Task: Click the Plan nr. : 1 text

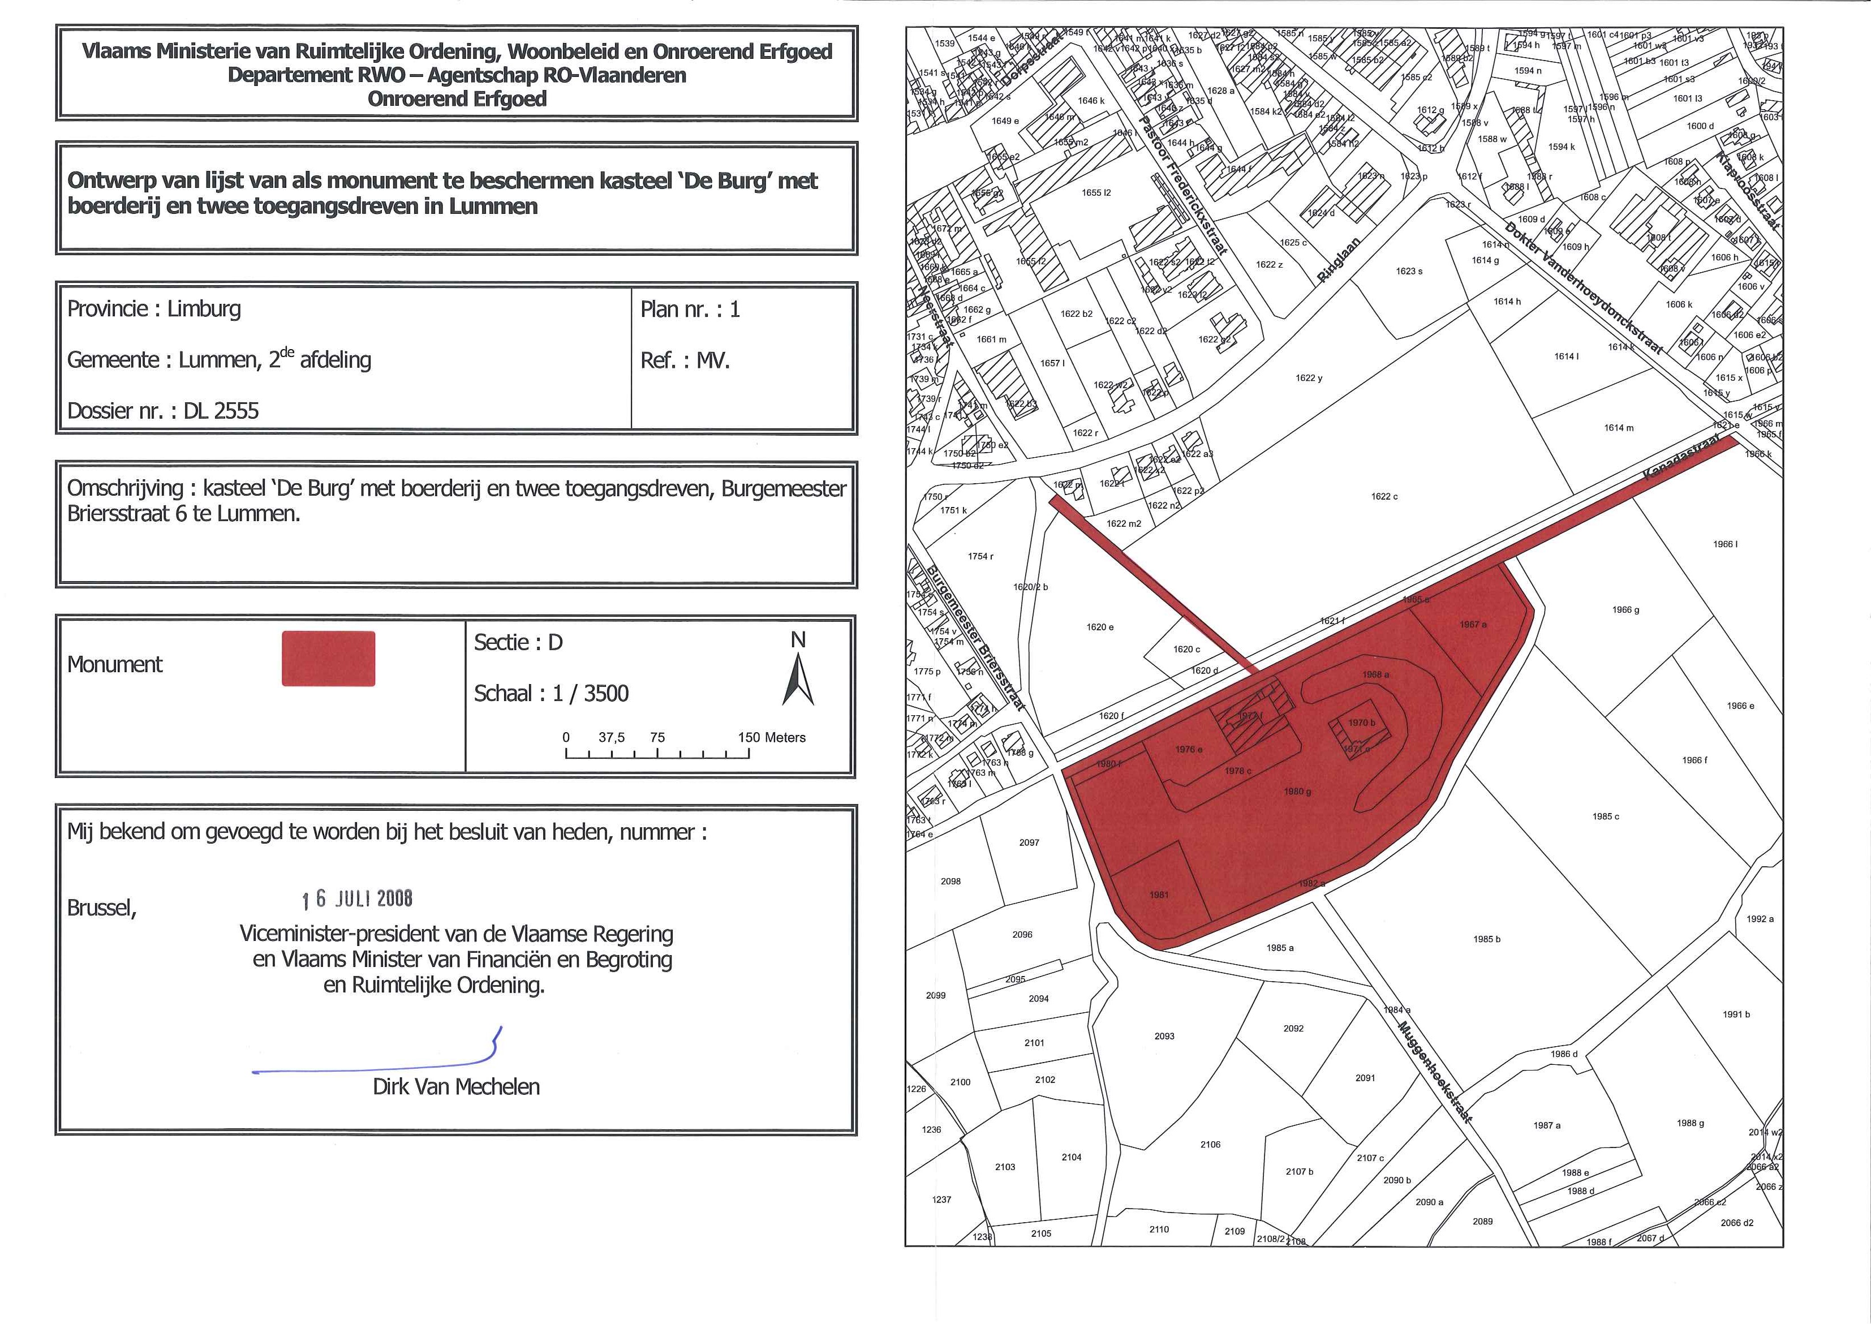Action: (690, 309)
